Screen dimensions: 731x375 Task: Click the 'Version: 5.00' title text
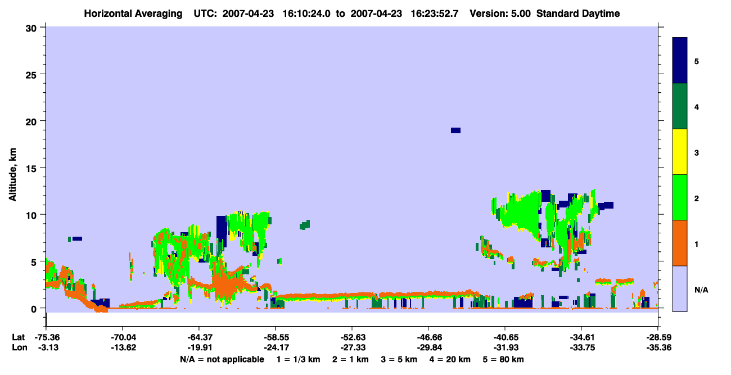(x=500, y=13)
